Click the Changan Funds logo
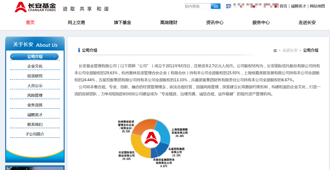 point(35,7)
